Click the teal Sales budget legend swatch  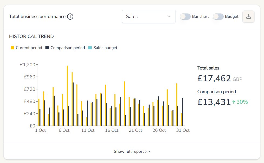point(90,48)
